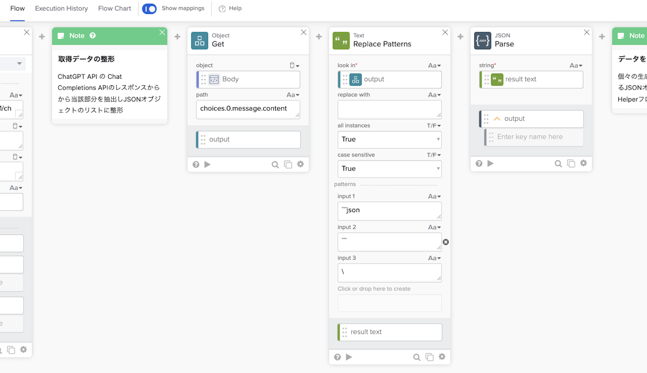
Task: Duplicate the Object Get card via copy icon
Action: [288, 165]
